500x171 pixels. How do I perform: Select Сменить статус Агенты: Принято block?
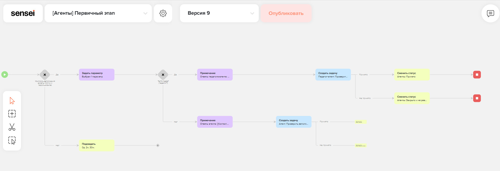click(x=412, y=75)
